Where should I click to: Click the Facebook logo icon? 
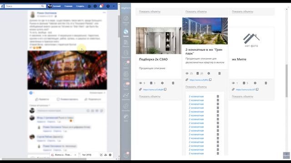tap(2, 6)
